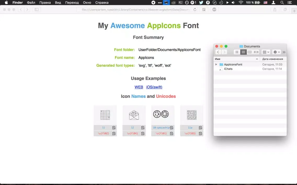Toggle the Safari sidebar
This screenshot has height=185, width=297.
tap(37, 9)
